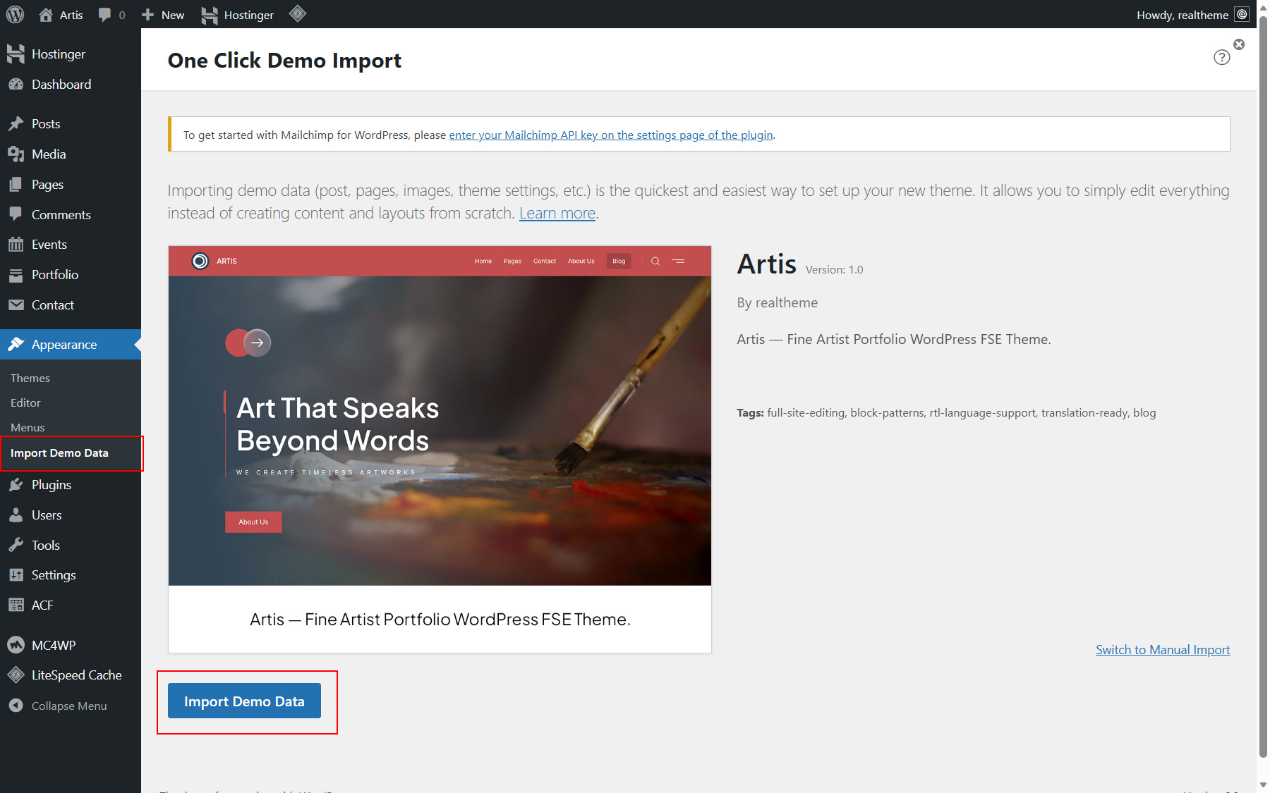Click the Media library icon in sidebar
The width and height of the screenshot is (1270, 793).
[x=16, y=154]
